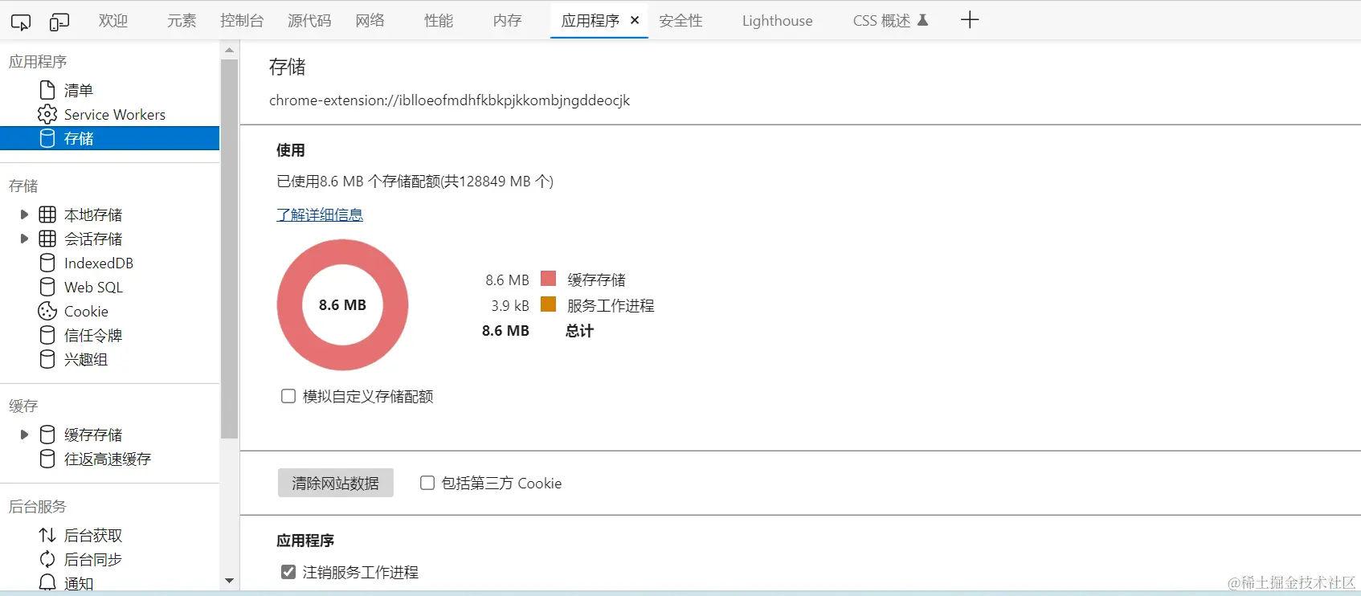Open the 内存 tab

tap(507, 21)
